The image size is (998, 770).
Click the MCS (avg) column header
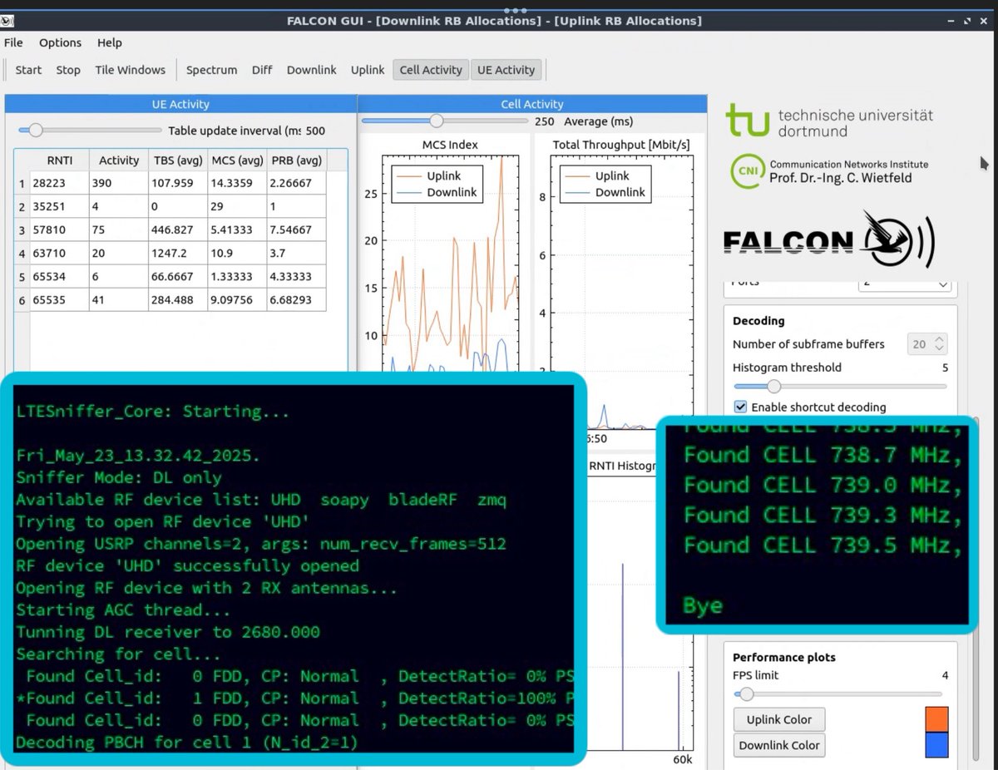click(237, 160)
